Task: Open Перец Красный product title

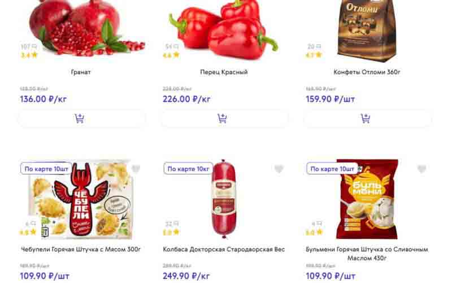Action: click(x=224, y=72)
